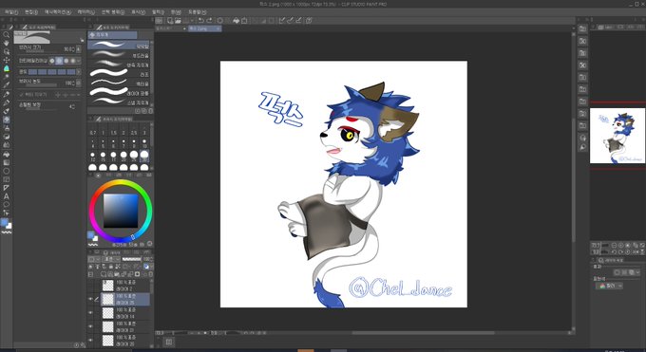Open the fourth material icon on right dock
Image resolution: width=646 pixels, height=352 pixels.
(x=582, y=65)
